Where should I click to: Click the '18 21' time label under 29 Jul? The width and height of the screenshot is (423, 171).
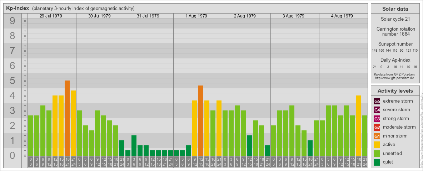67,162
